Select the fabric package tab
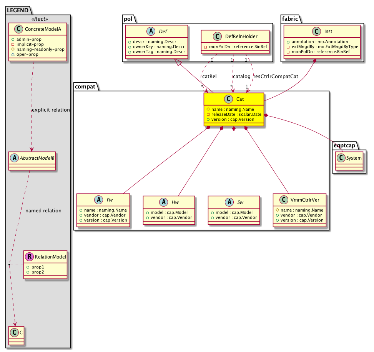Image resolution: width=374 pixels, height=352 pixels. (x=290, y=19)
